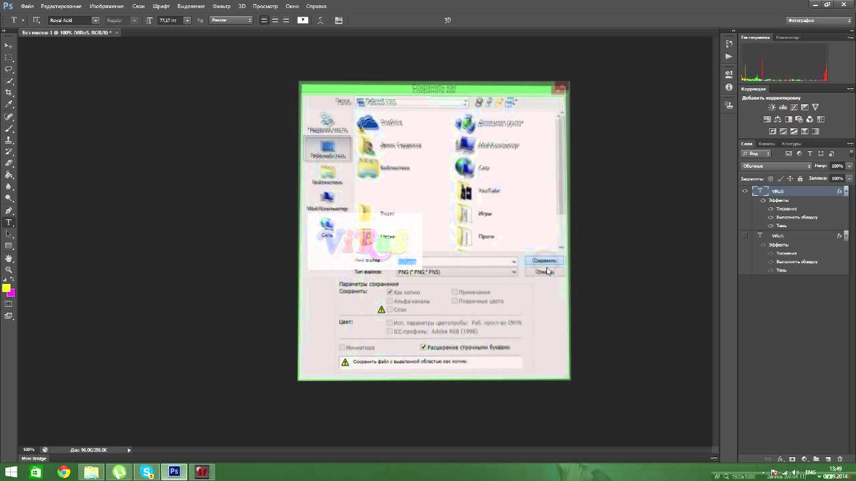Switch to the 'Каналы' tab

766,144
